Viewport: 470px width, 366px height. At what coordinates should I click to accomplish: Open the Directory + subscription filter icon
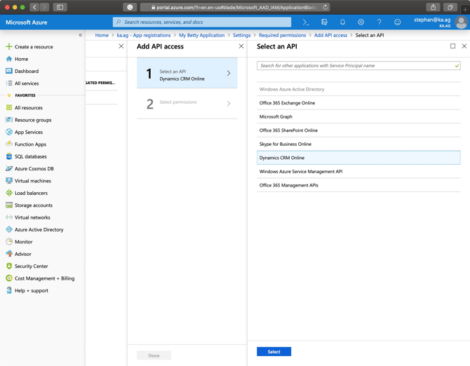pyautogui.click(x=324, y=22)
